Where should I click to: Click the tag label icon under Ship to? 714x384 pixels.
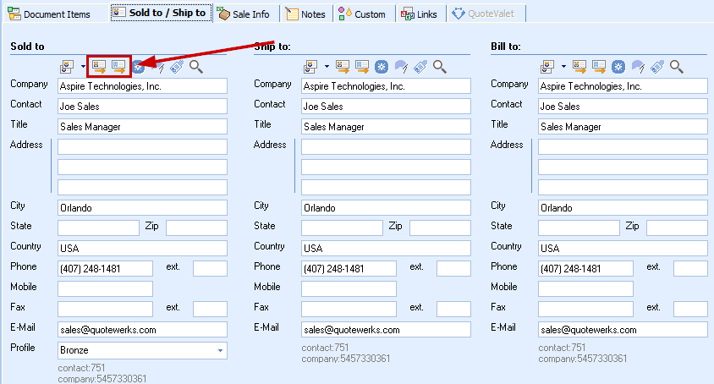tap(420, 66)
